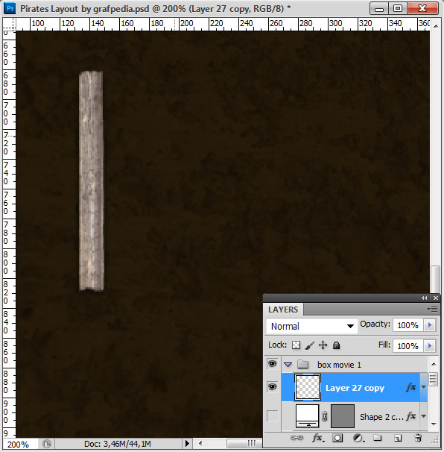Create a new layer
444x452 pixels.
[398, 438]
